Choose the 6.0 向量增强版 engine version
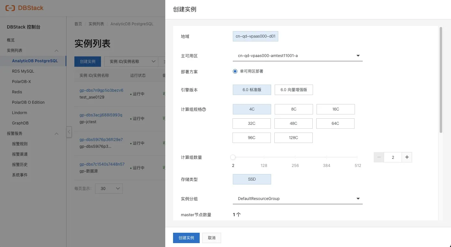The image size is (451, 247). [294, 90]
